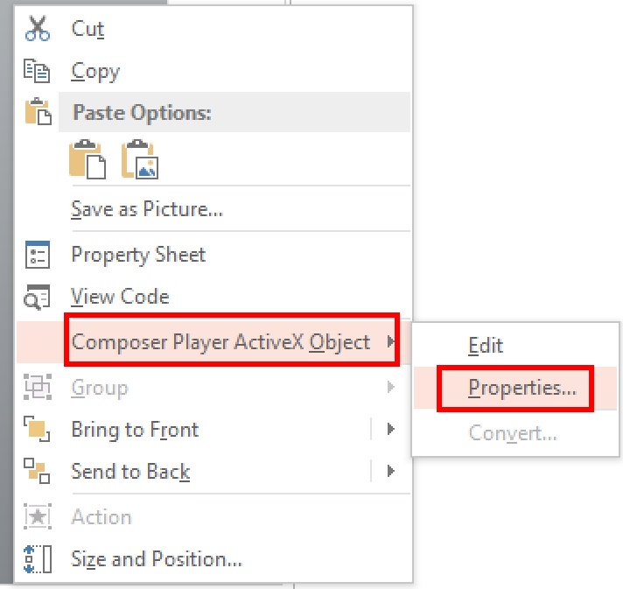
Task: Click the Send to Back icon
Action: pyautogui.click(x=37, y=471)
